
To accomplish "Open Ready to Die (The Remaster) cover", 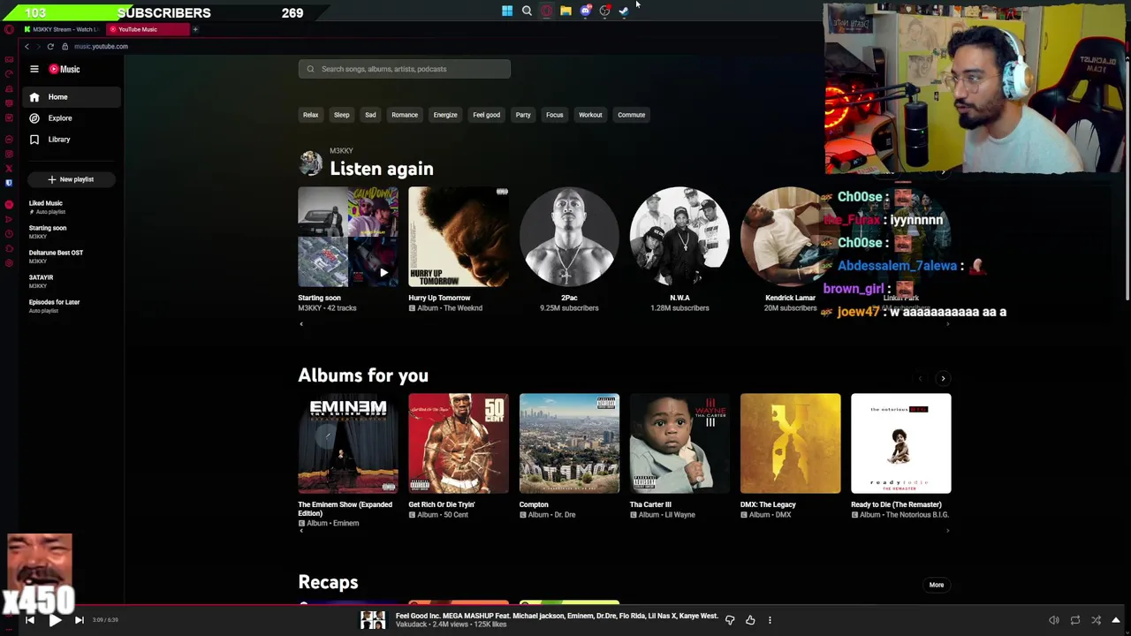I will 900,443.
